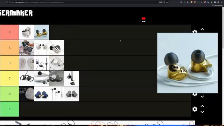Select the C tier label
Screen dimensions: 224x126
(x=9, y=78)
